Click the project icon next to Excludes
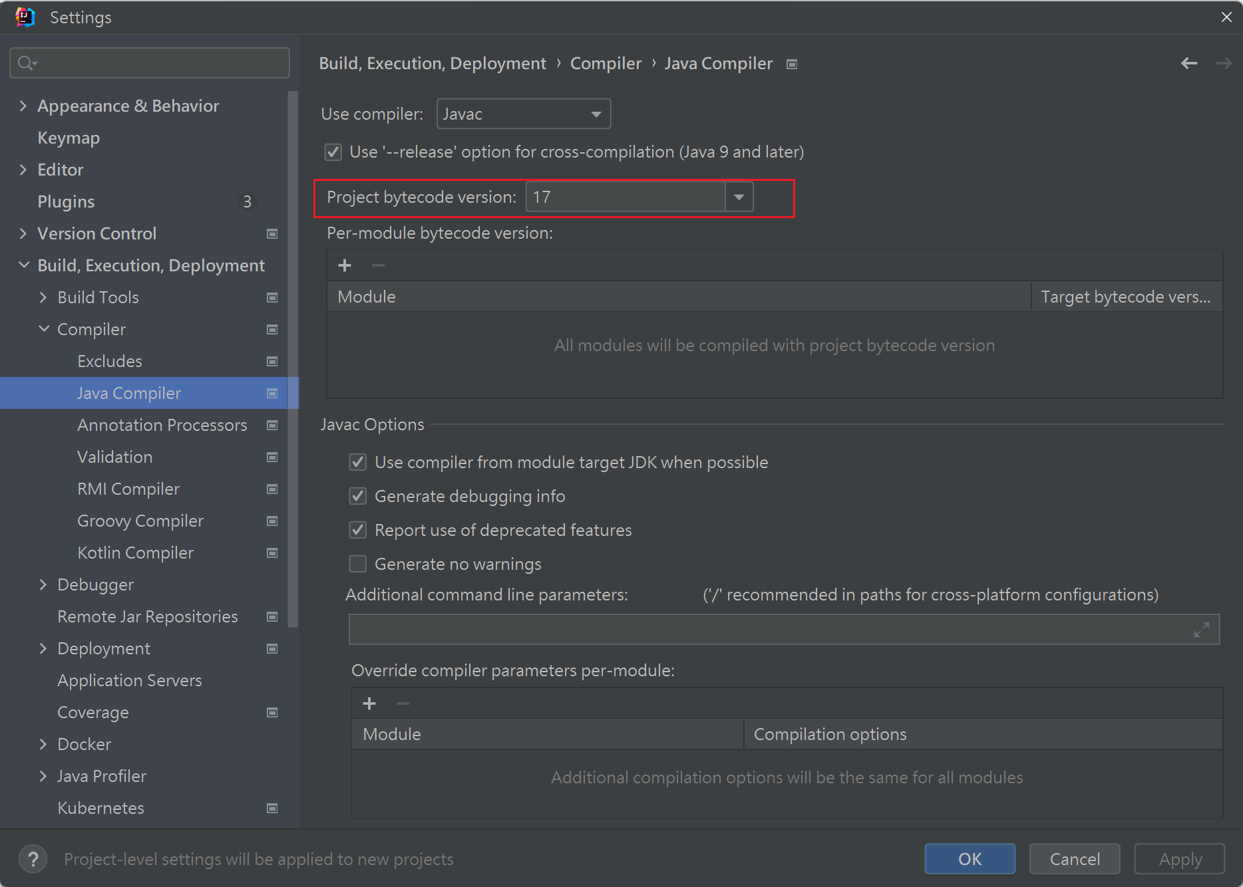Screen dimensions: 1243x887 272,361
